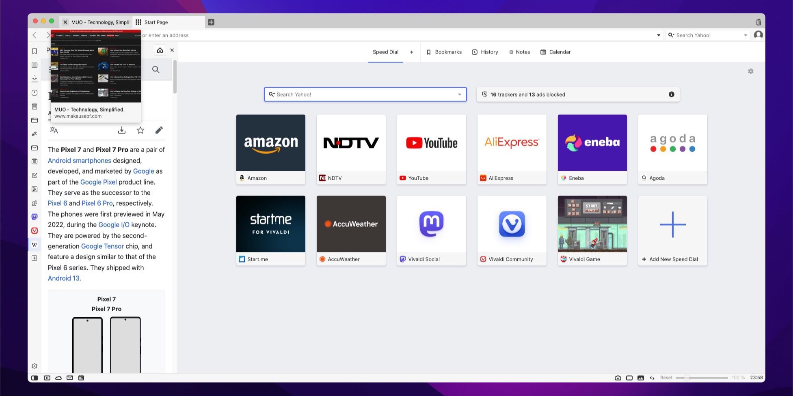The height and width of the screenshot is (396, 793).
Task: Open the Feeds panel icon
Action: click(x=35, y=189)
